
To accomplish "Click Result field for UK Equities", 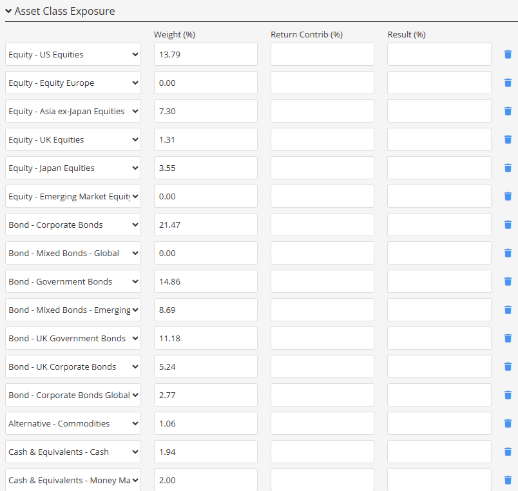I will point(439,139).
